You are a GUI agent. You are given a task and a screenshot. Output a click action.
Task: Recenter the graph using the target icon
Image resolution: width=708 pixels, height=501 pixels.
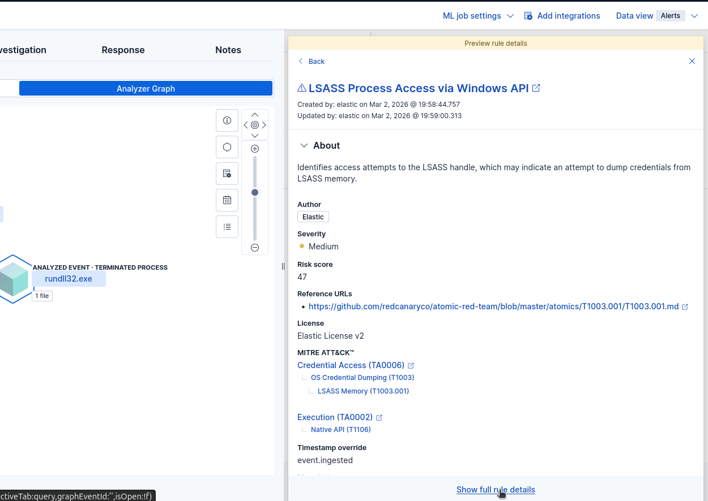click(x=255, y=125)
